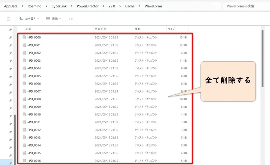Select the file icon of ~PD_0003

(24, 61)
